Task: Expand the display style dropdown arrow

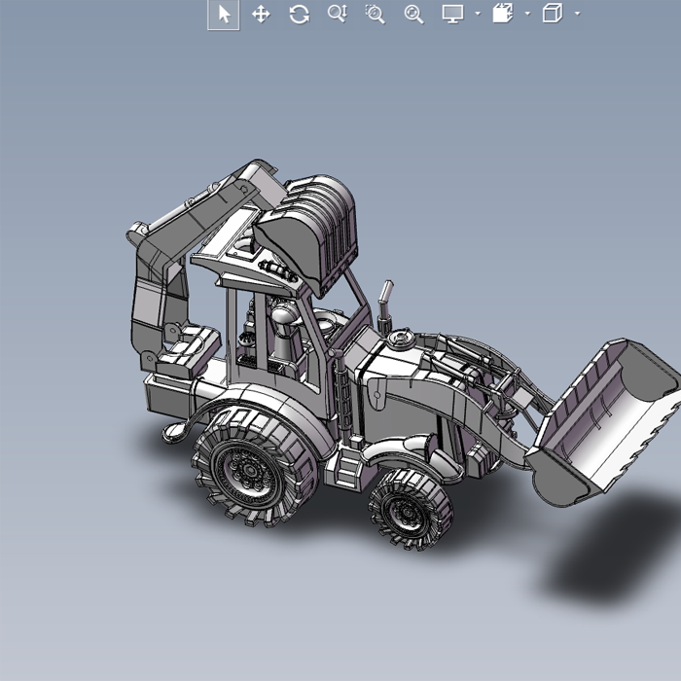Action: [x=478, y=14]
